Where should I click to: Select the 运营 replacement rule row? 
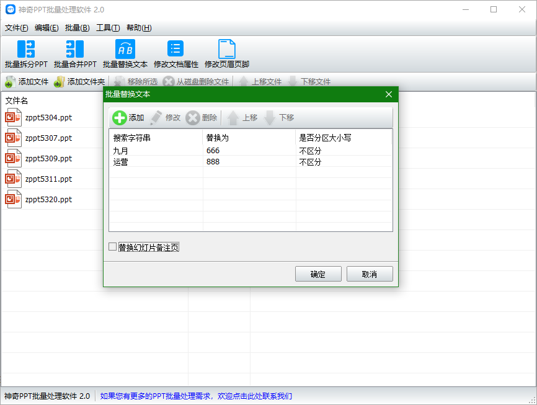(x=155, y=162)
